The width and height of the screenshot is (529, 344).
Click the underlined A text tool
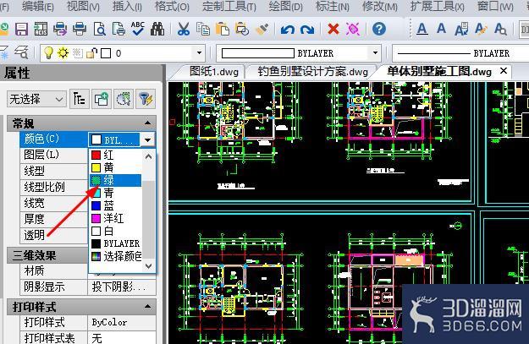click(x=422, y=30)
